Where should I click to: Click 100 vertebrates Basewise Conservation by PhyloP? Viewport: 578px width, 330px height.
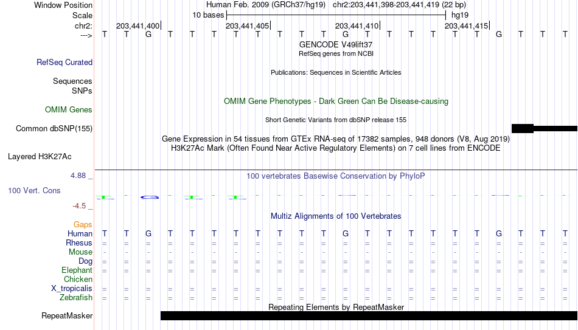[x=336, y=176]
